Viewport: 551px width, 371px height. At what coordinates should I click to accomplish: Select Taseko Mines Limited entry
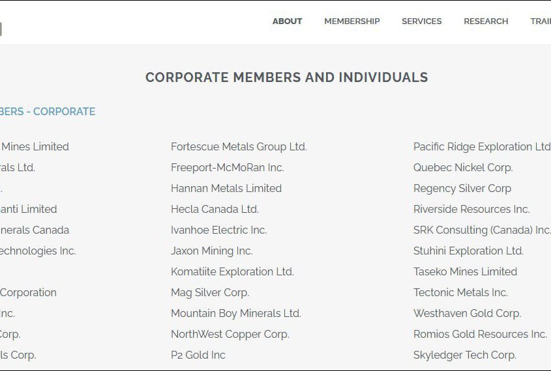pyautogui.click(x=465, y=272)
